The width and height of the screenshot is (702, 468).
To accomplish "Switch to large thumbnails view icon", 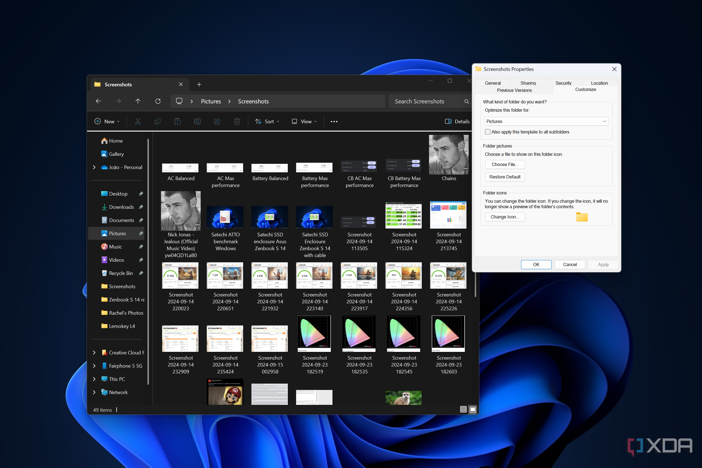I will click(x=473, y=410).
